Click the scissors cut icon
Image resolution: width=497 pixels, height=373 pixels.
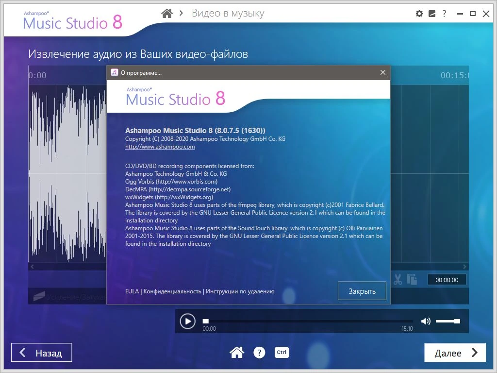[x=398, y=279]
